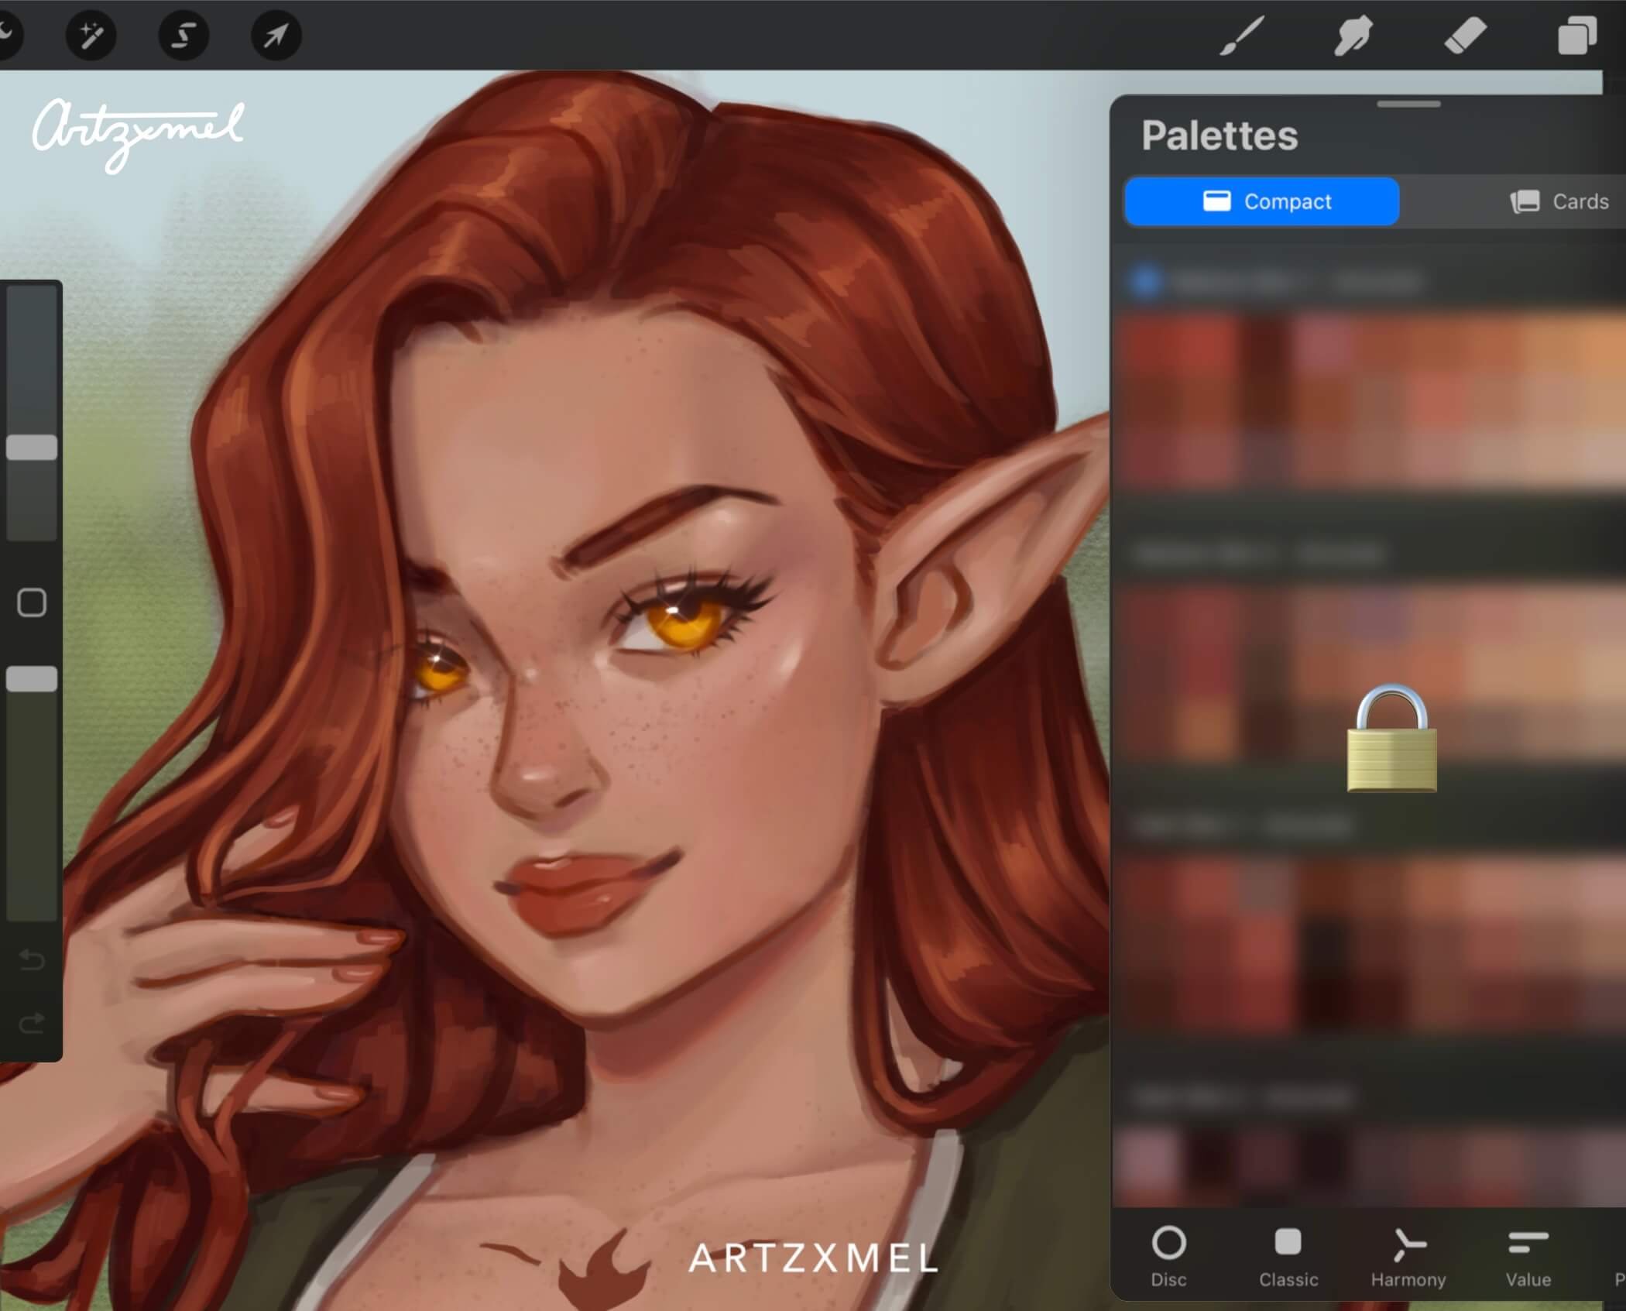The image size is (1626, 1311).
Task: Tap the undo arrow in sidebar
Action: [x=32, y=960]
